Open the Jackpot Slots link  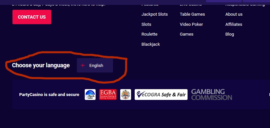[x=154, y=14]
